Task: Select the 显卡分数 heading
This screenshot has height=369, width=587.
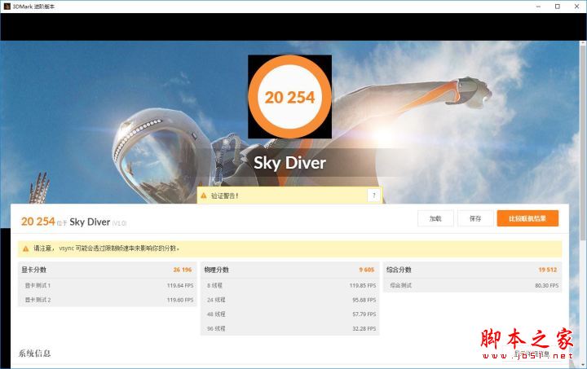Action: [x=33, y=270]
